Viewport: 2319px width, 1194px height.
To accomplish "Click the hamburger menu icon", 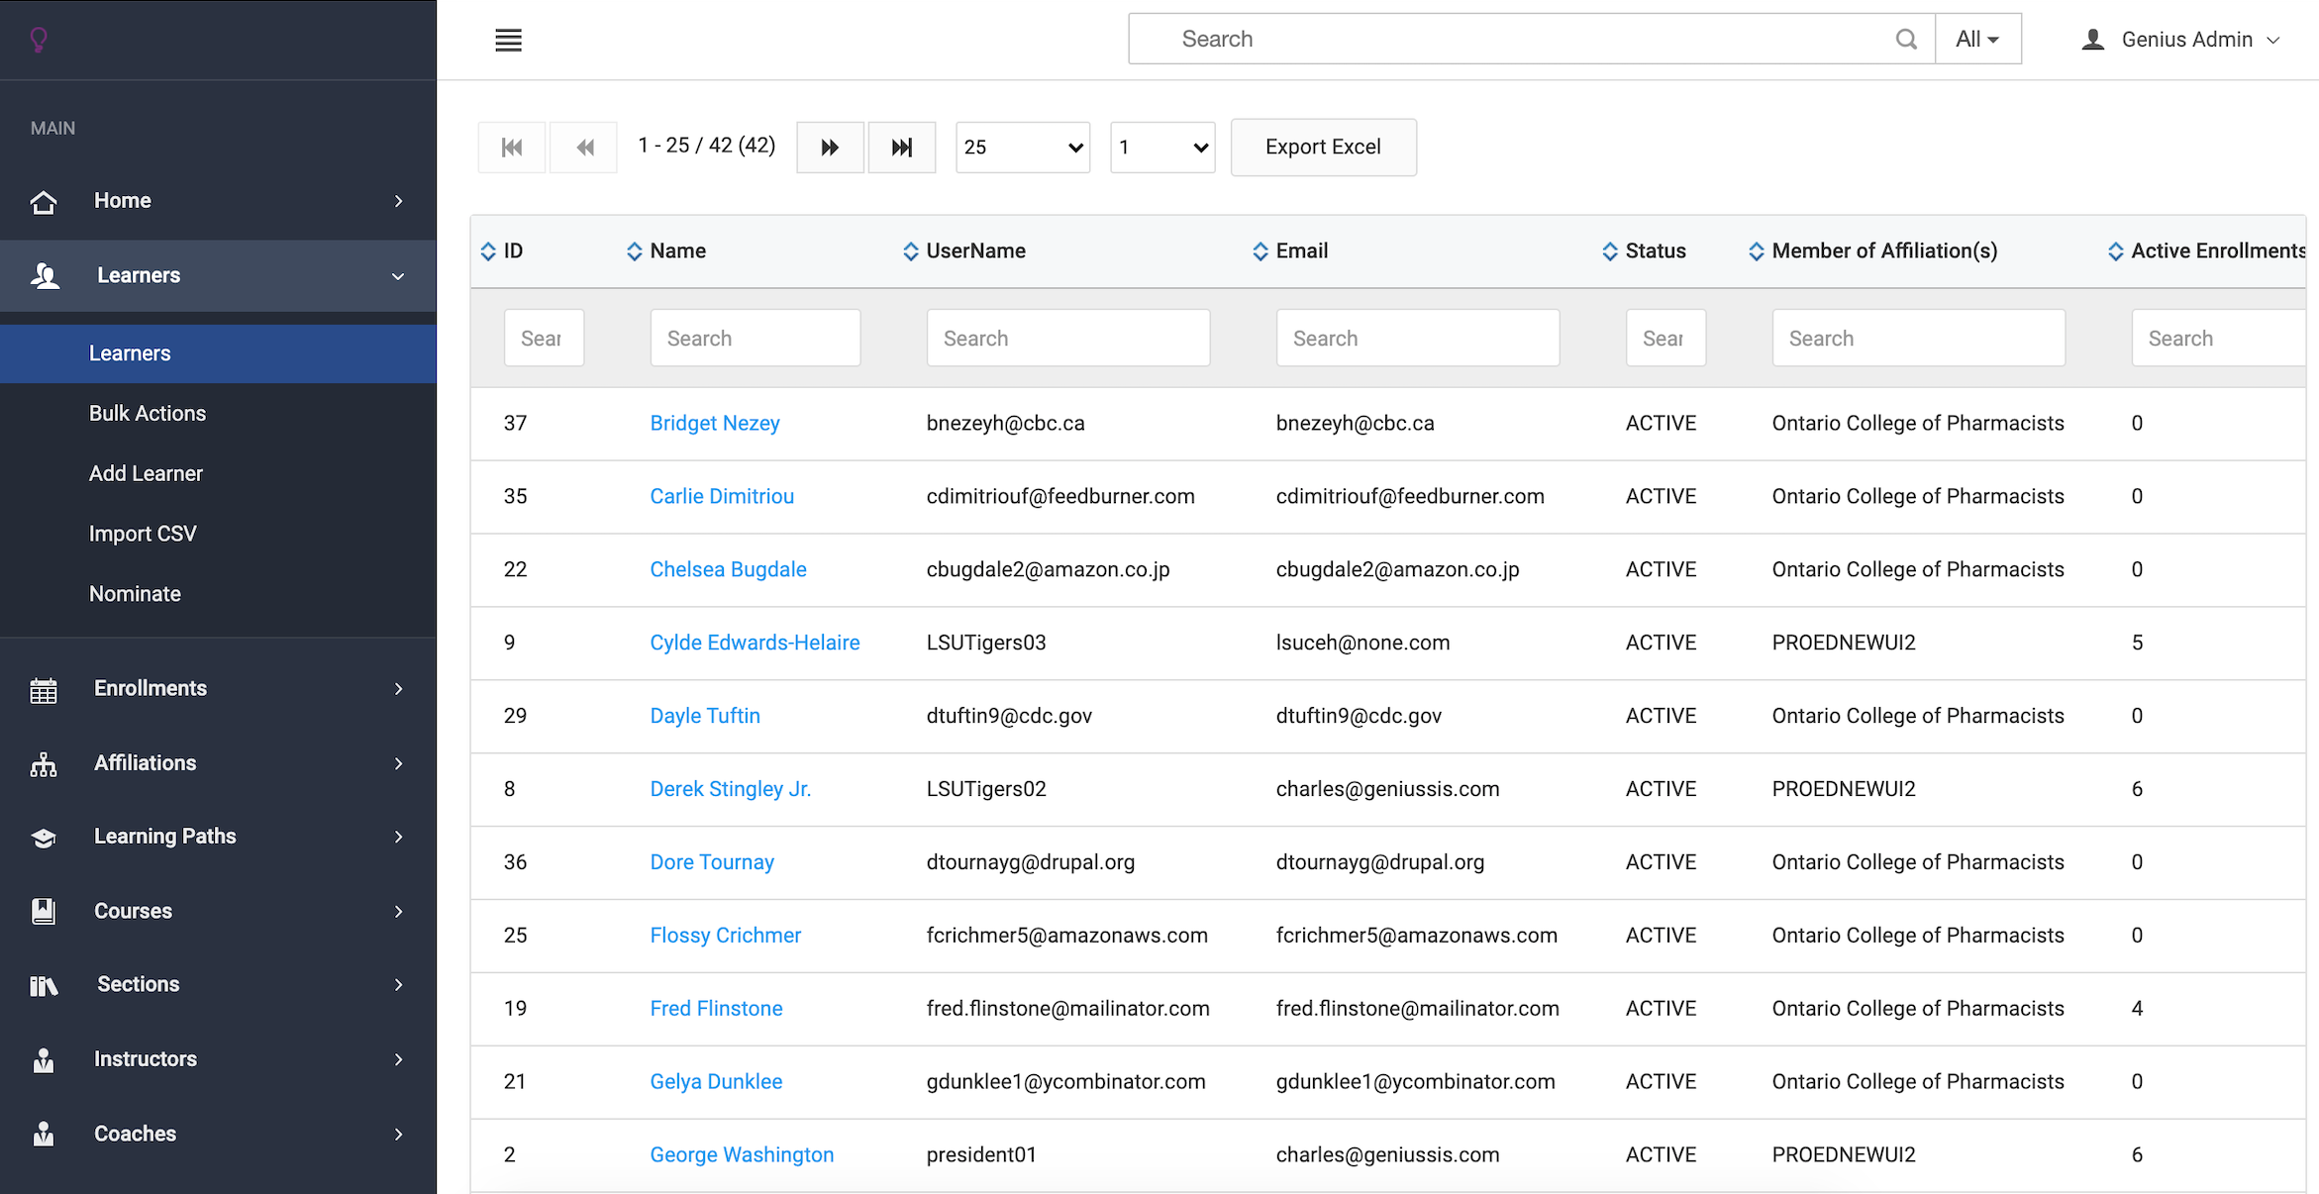I will 508,40.
